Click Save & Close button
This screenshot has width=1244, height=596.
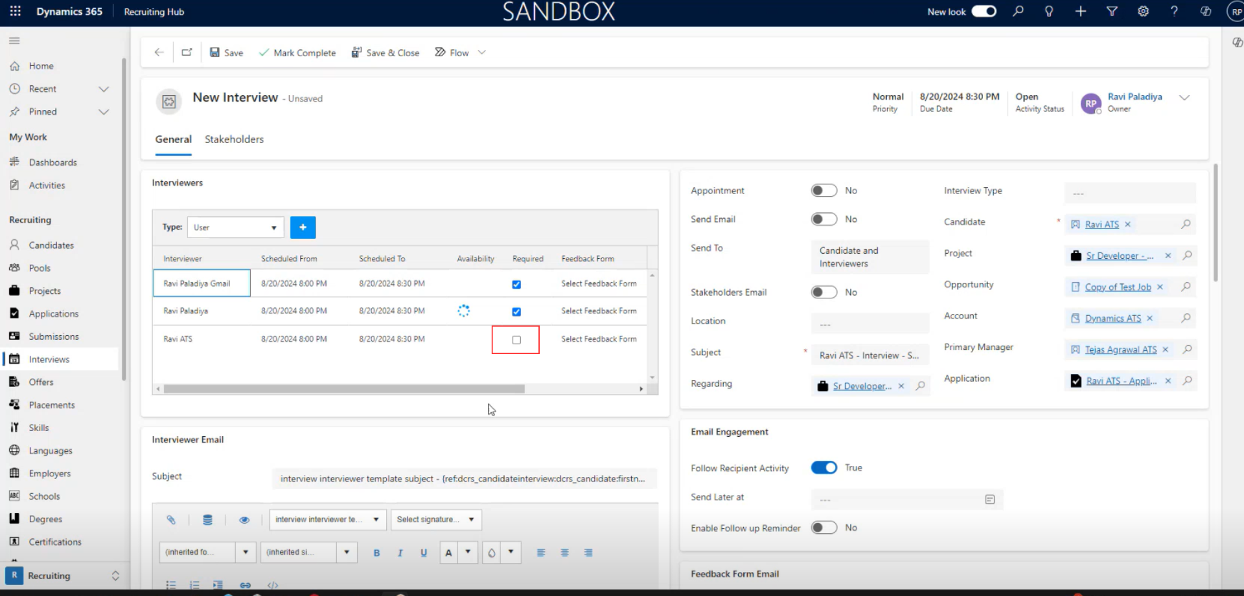click(386, 52)
